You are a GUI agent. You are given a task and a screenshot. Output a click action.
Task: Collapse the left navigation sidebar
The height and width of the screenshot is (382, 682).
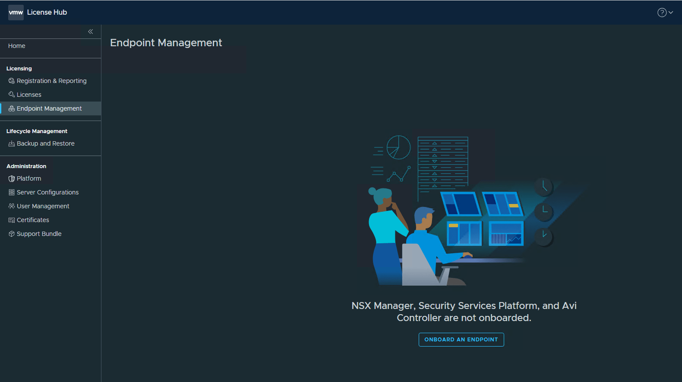coord(91,32)
